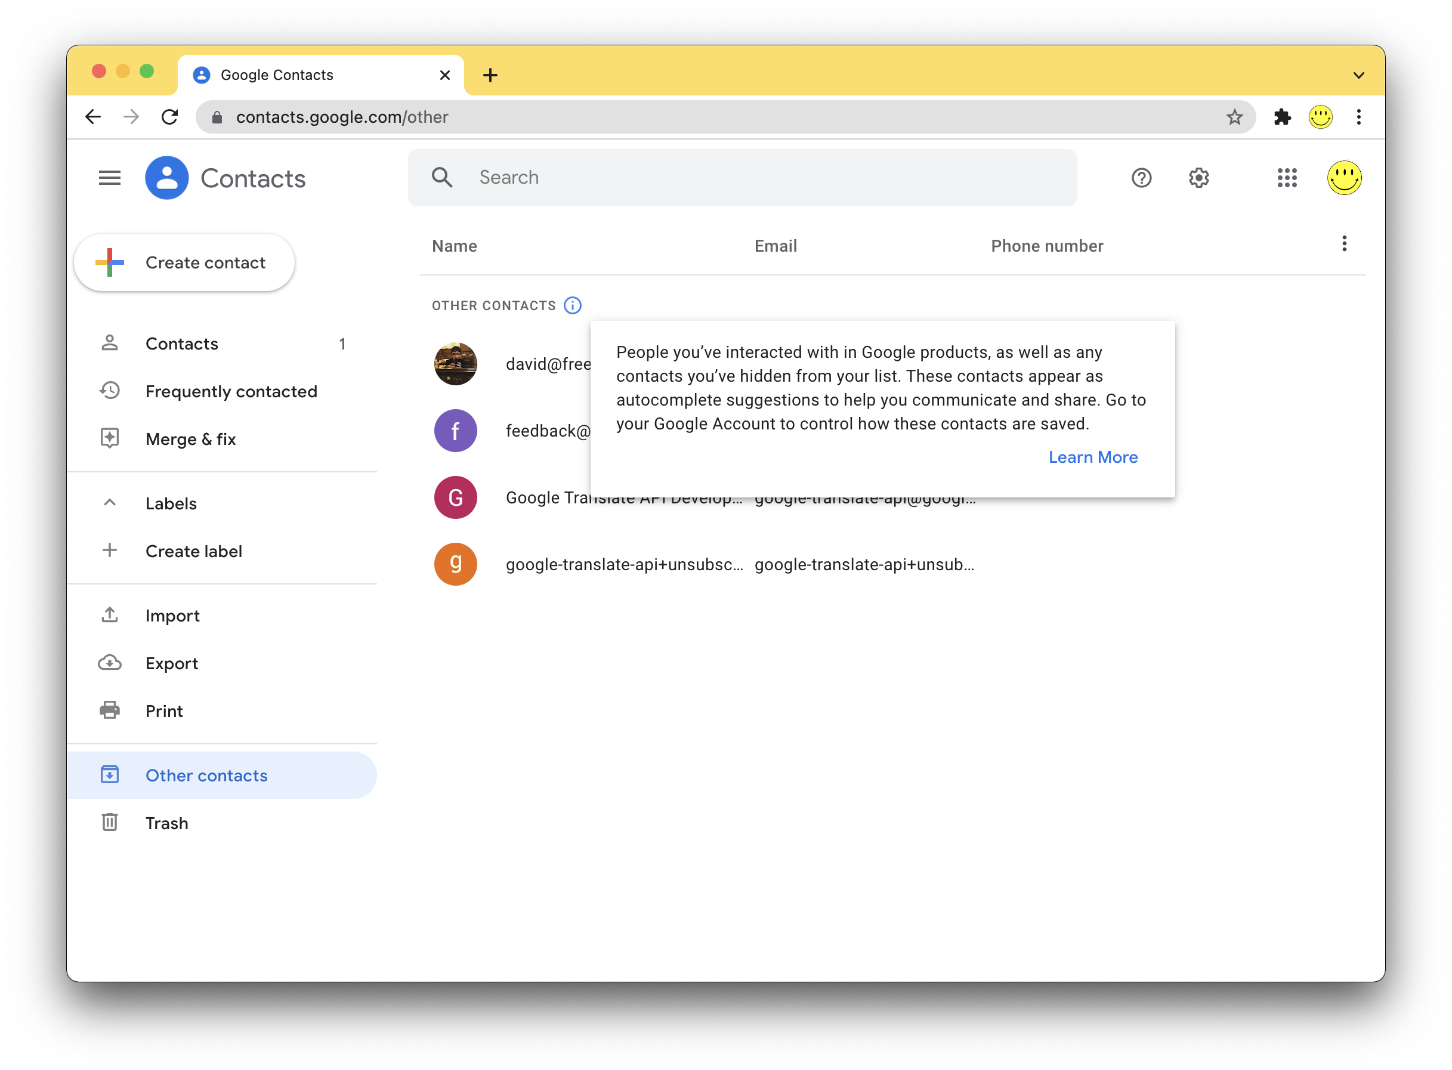Image resolution: width=1452 pixels, height=1070 pixels.
Task: Open the Google account smiley avatar
Action: pos(1344,178)
